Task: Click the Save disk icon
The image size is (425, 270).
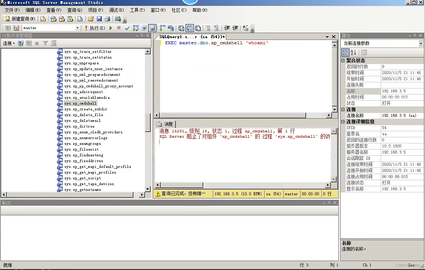Action: pyautogui.click(x=99, y=19)
